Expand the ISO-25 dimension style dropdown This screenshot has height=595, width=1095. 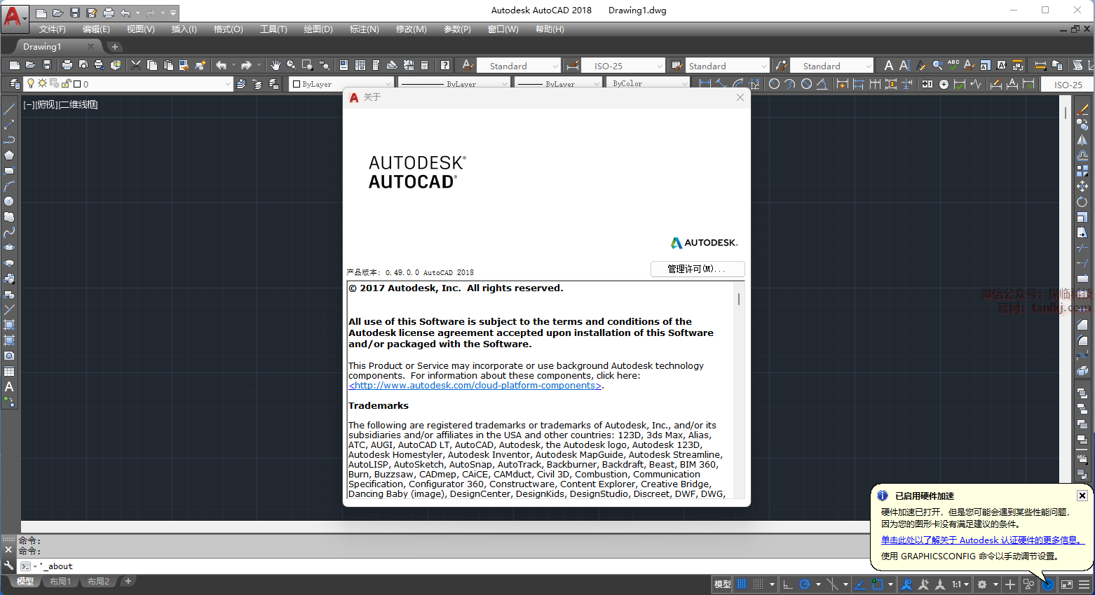(659, 66)
